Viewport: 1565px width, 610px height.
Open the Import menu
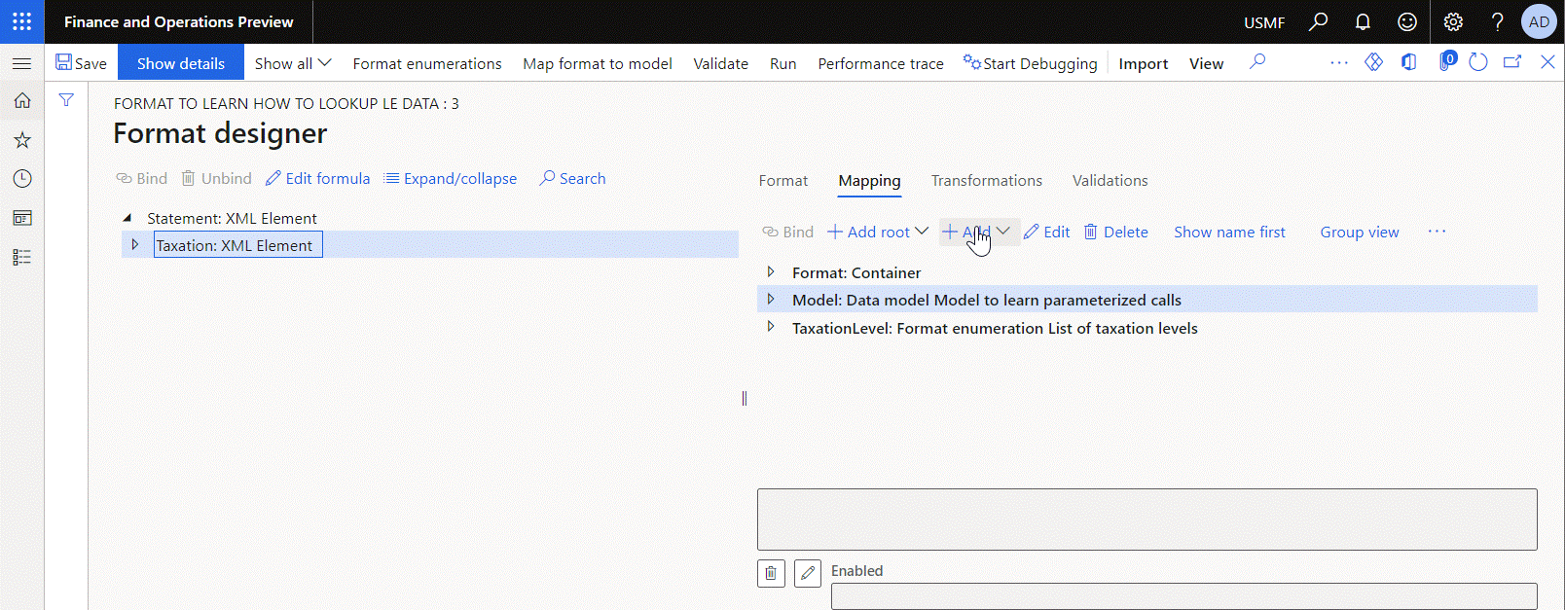(1143, 63)
